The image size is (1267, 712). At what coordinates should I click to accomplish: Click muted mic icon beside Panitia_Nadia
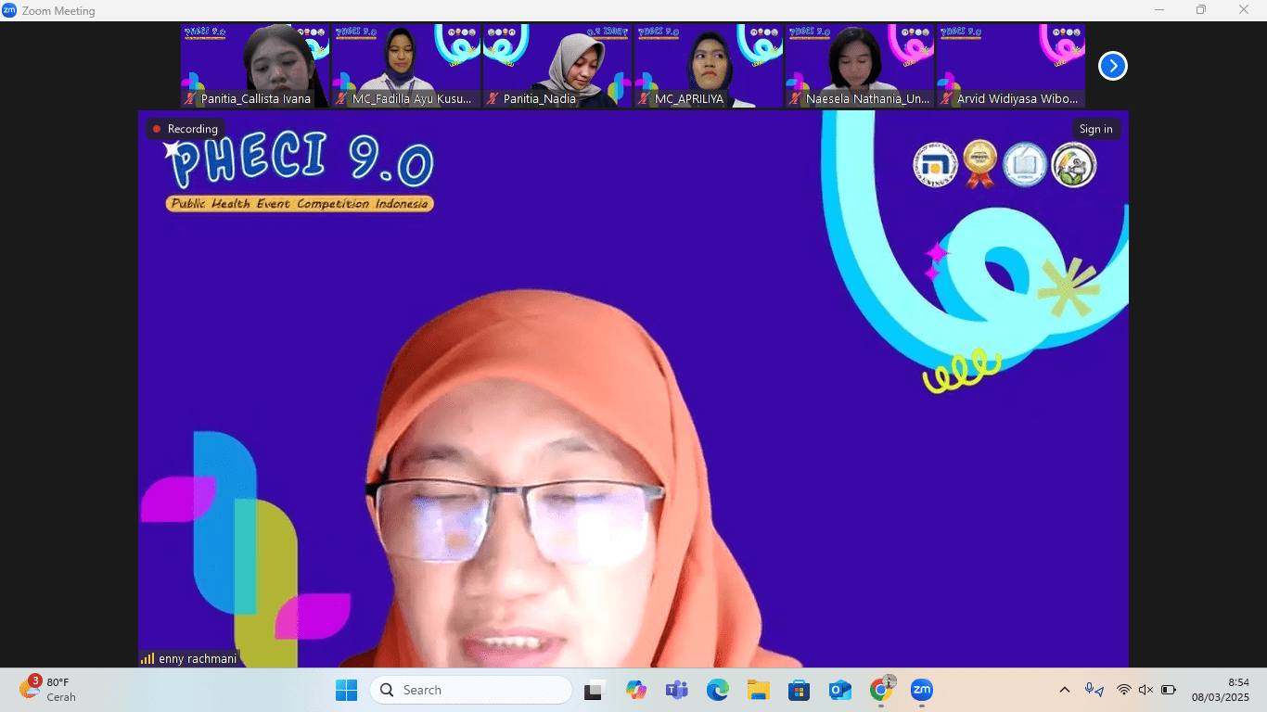(493, 98)
